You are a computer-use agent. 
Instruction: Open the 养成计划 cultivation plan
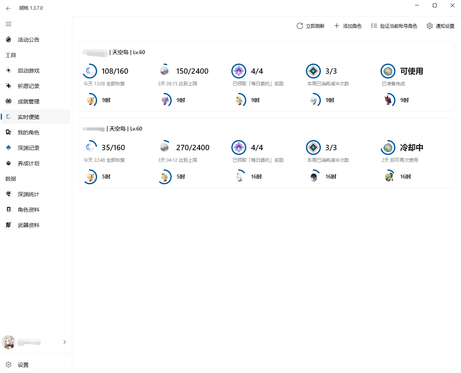click(29, 163)
